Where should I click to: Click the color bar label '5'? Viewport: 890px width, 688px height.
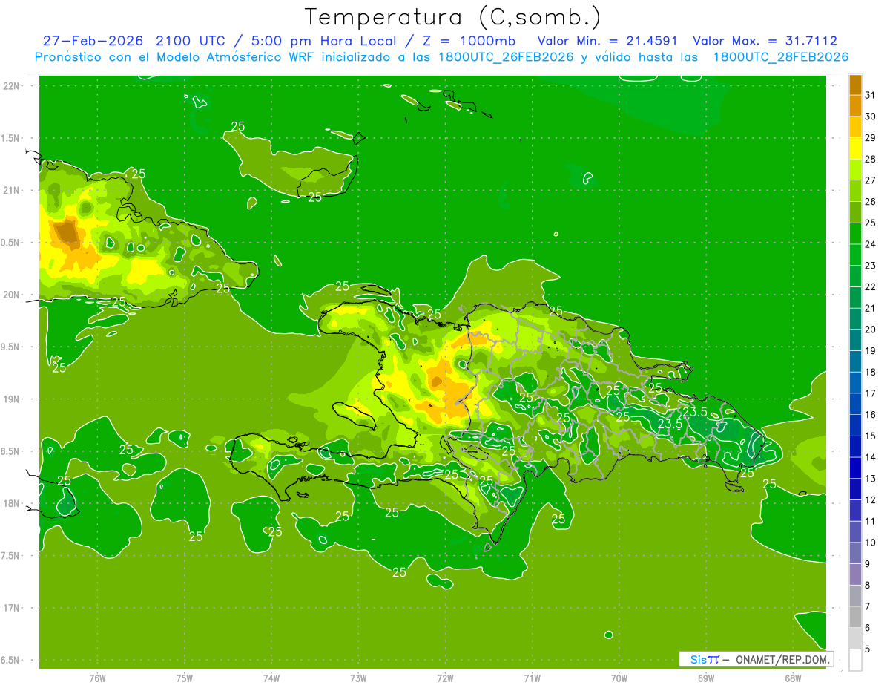(868, 649)
